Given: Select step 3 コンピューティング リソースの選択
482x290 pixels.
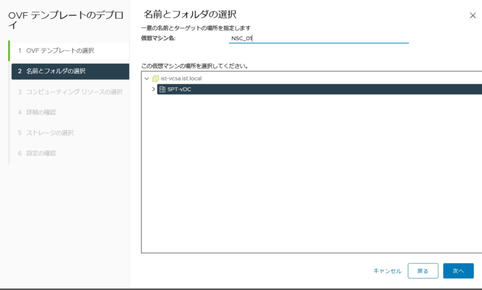Looking at the screenshot, I should click(70, 92).
